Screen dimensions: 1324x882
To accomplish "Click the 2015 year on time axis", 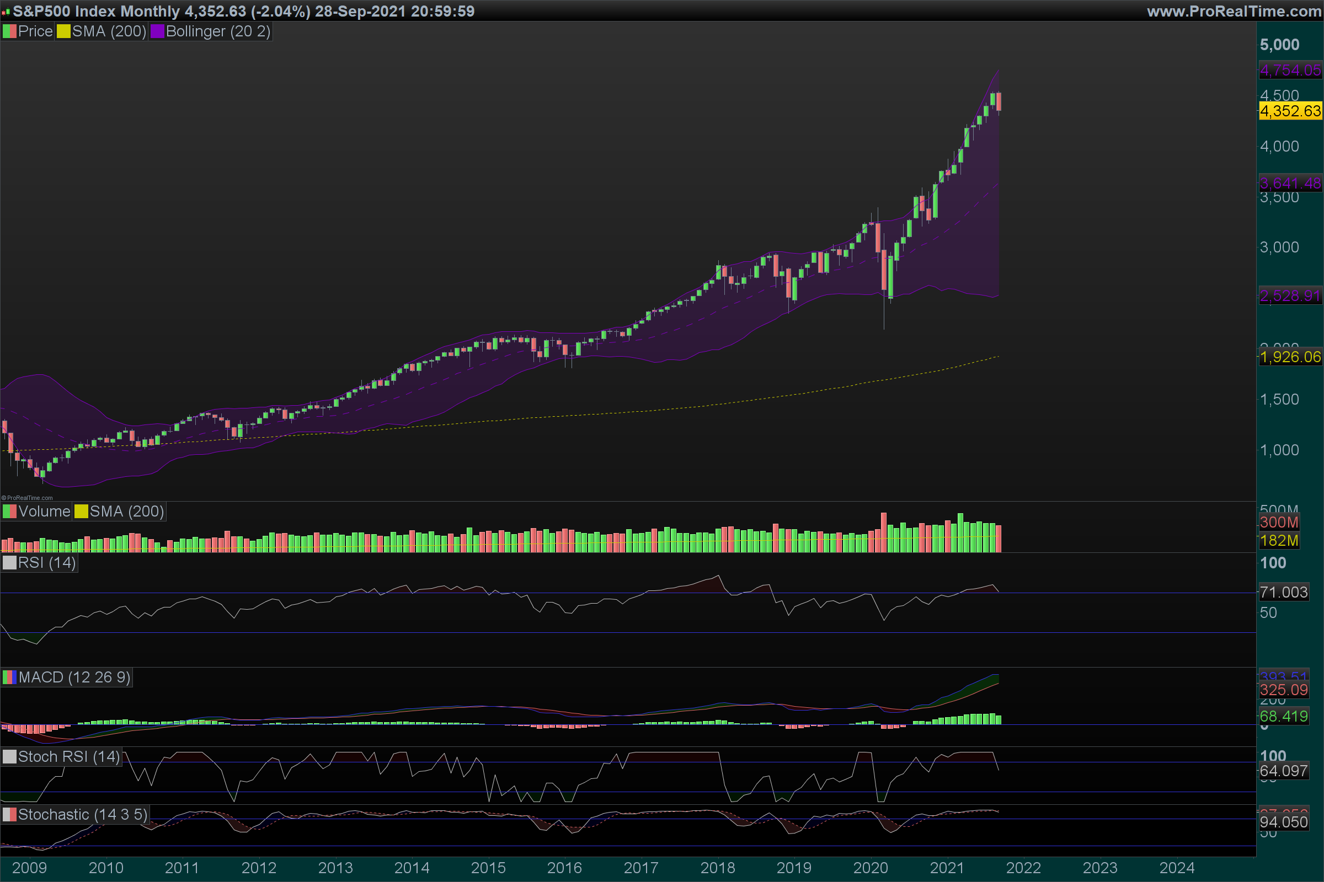I will (488, 868).
